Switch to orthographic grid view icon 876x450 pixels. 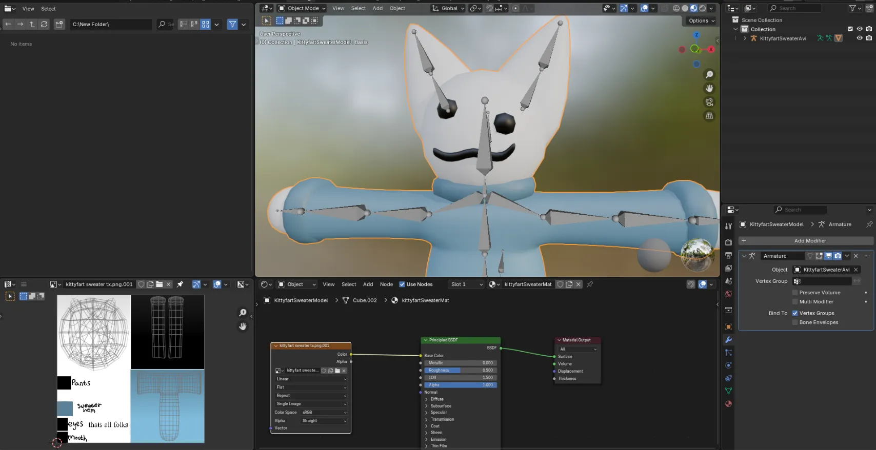pyautogui.click(x=709, y=116)
